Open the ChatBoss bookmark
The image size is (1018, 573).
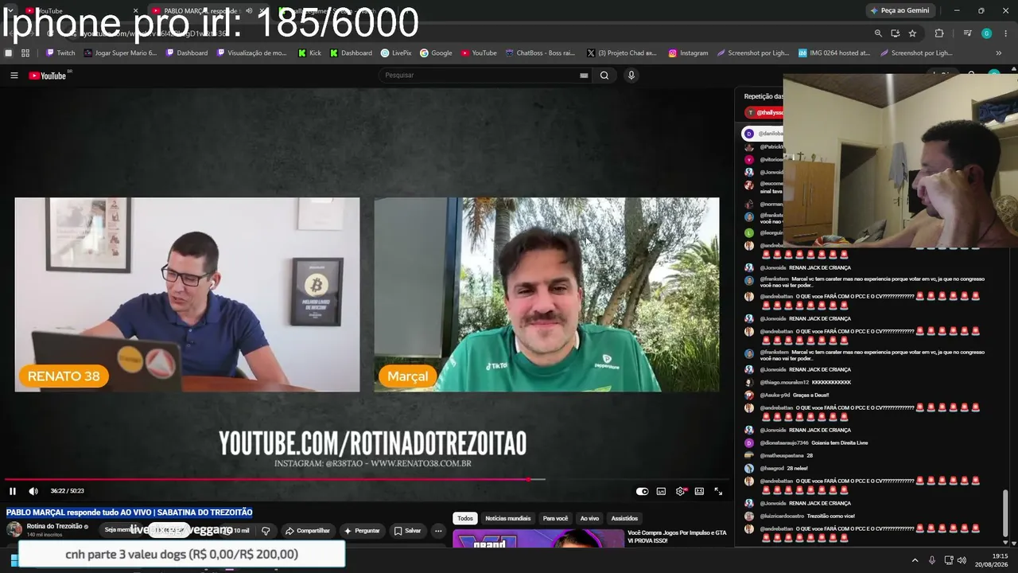pos(540,53)
